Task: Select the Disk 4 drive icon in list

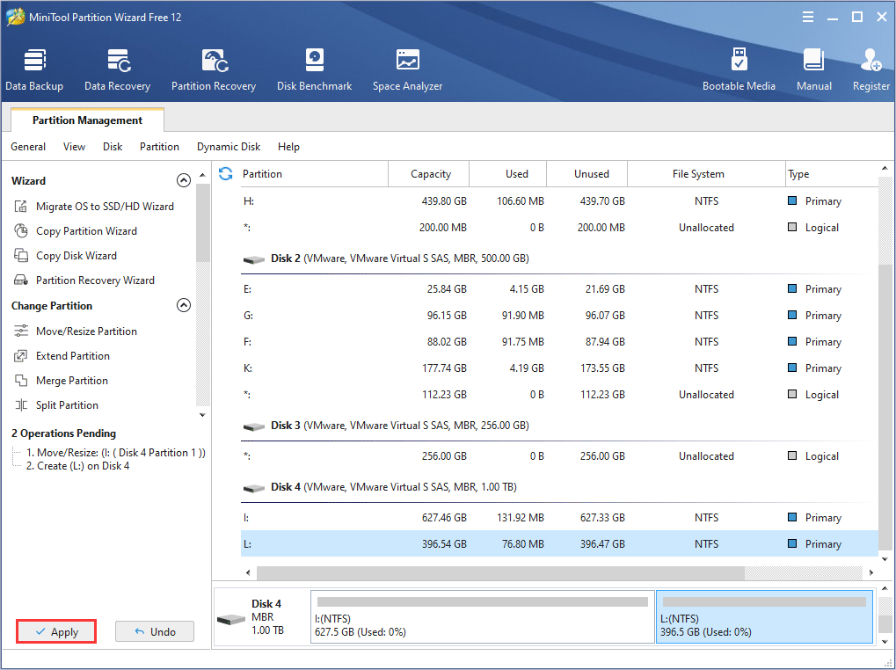Action: click(254, 488)
